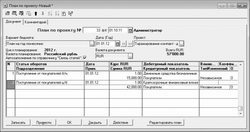Open project selection ellipsis button
250x132 pixels.
182,44
